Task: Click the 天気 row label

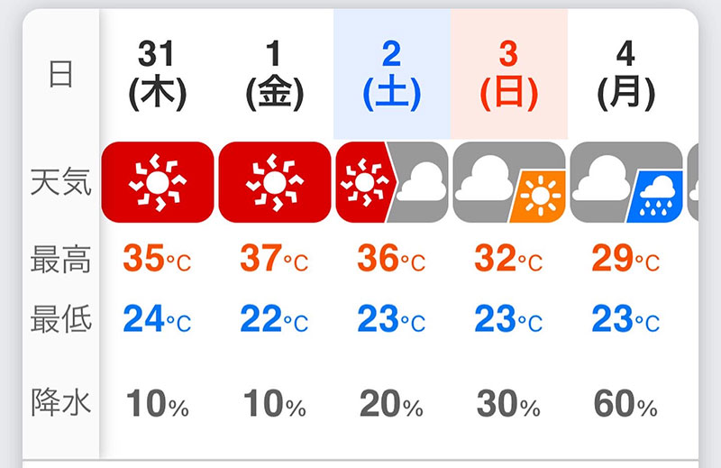Action: click(60, 183)
